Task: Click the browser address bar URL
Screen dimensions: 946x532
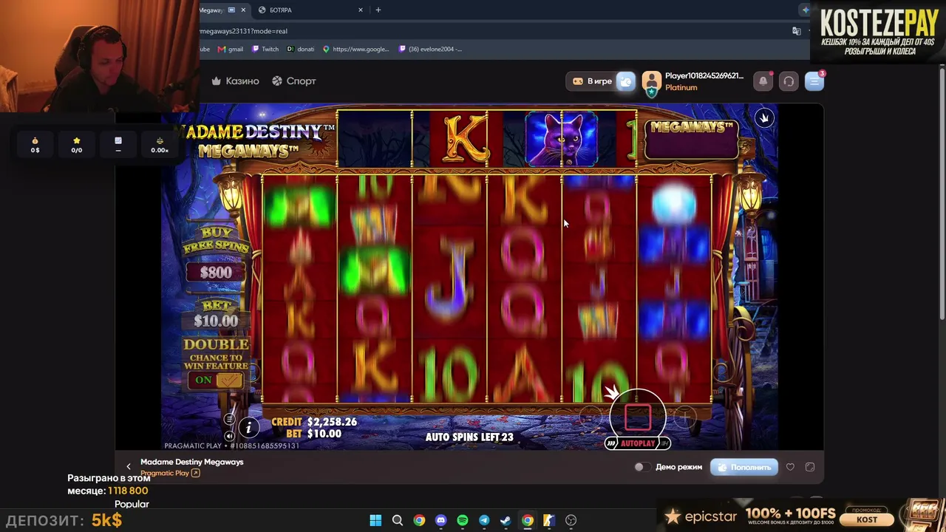Action: pos(243,31)
